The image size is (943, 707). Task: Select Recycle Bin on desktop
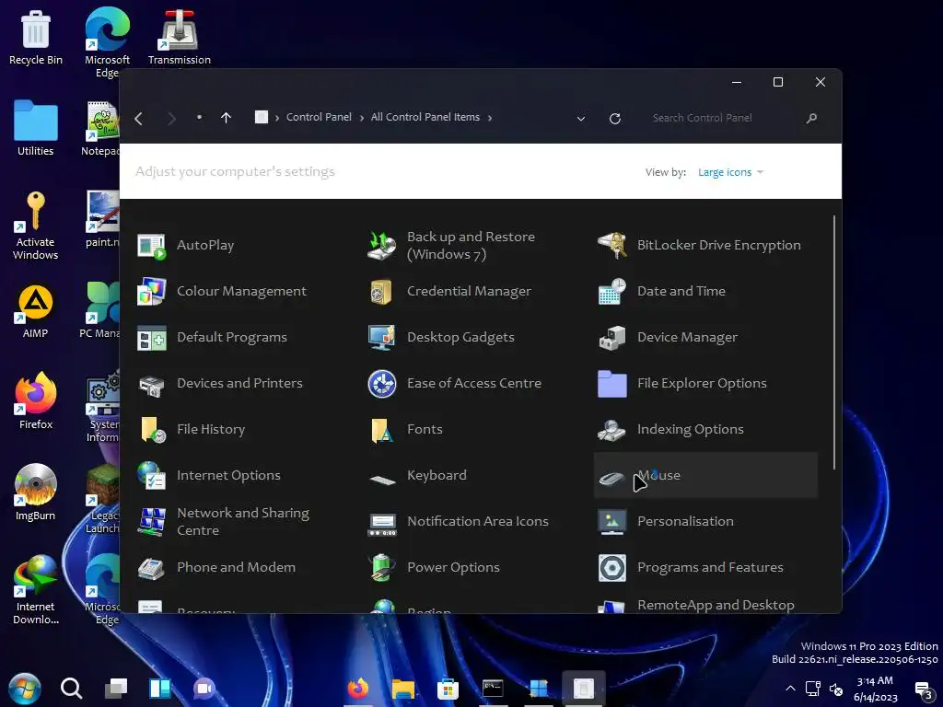36,37
